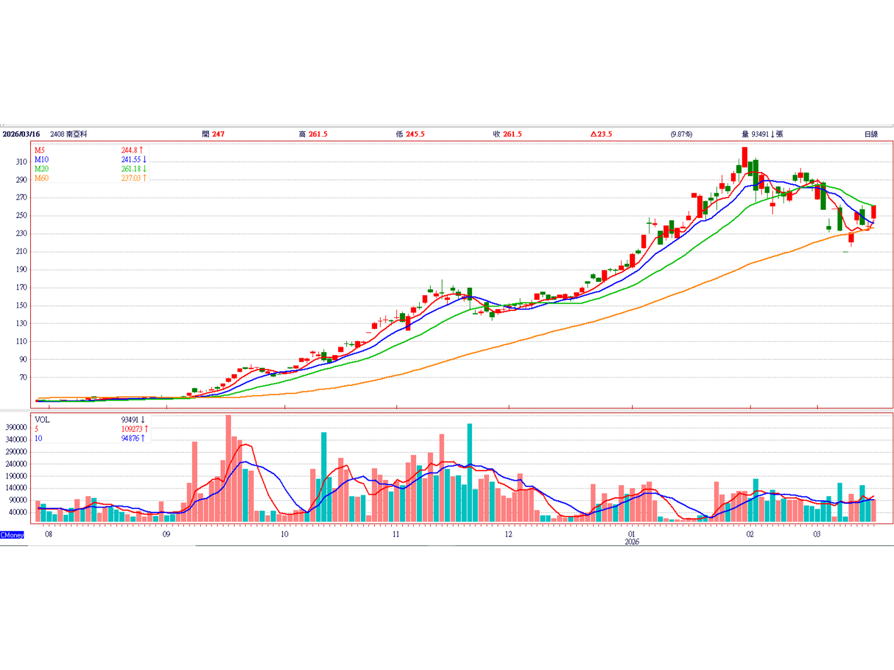
Task: Click the 03 month marker on time axis
Action: click(x=817, y=534)
